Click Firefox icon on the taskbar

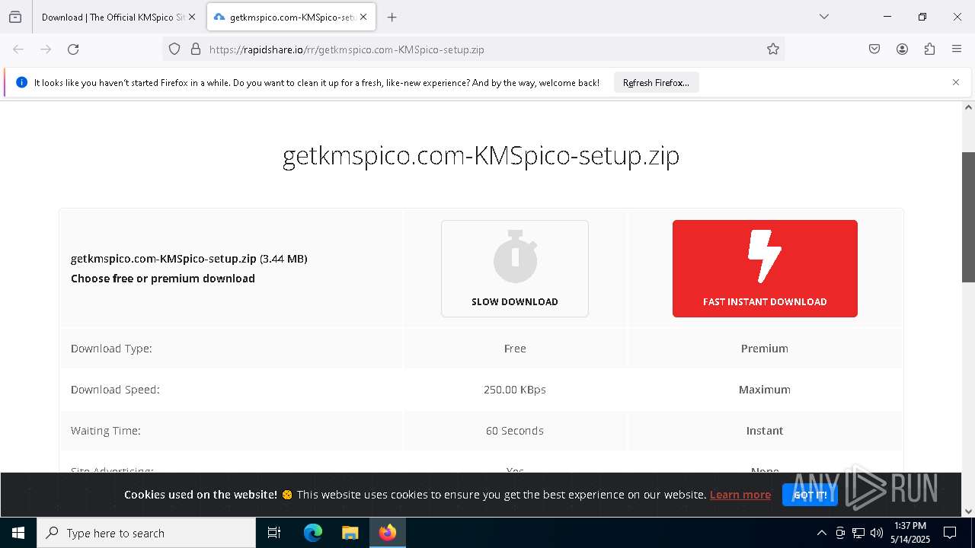click(x=388, y=533)
